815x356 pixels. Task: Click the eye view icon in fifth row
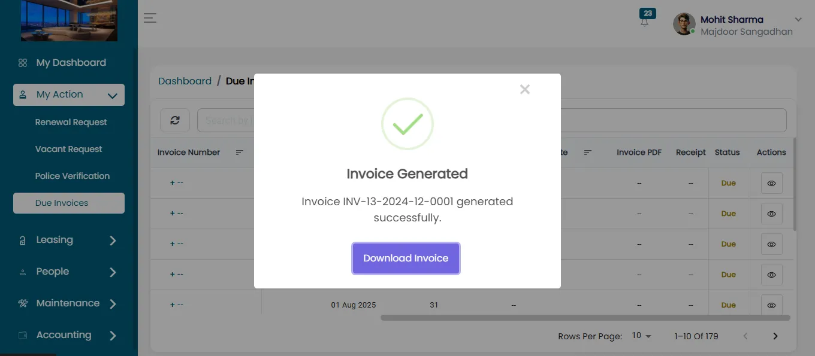click(772, 305)
